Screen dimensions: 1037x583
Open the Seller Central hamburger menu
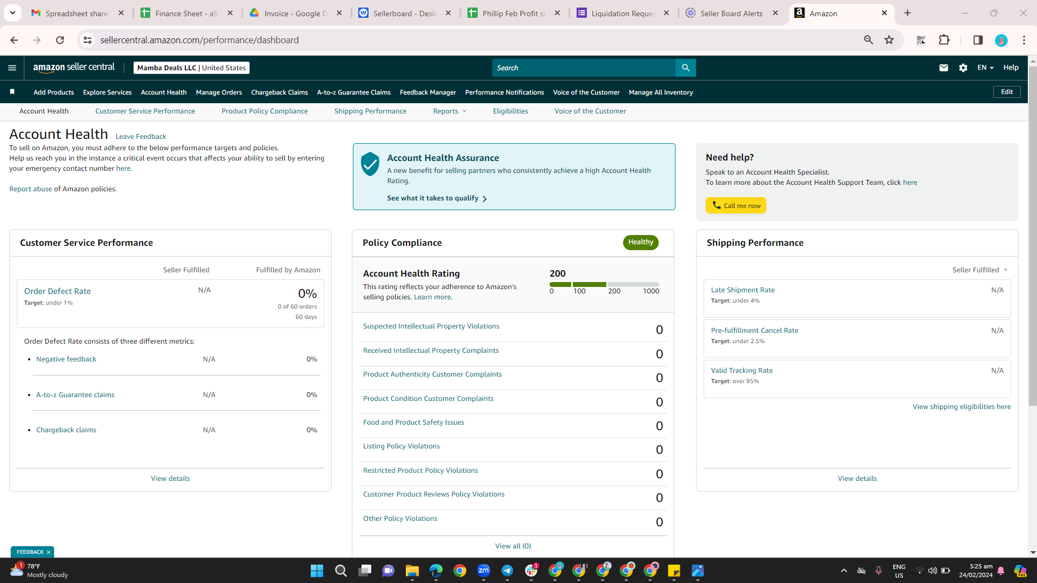[12, 68]
